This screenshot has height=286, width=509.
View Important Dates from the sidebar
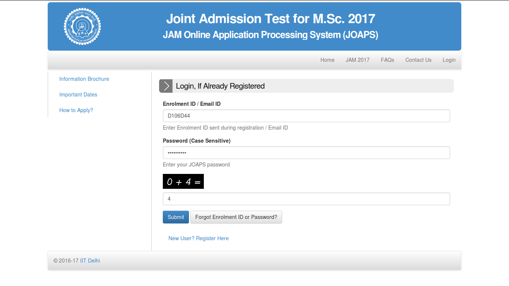(78, 95)
